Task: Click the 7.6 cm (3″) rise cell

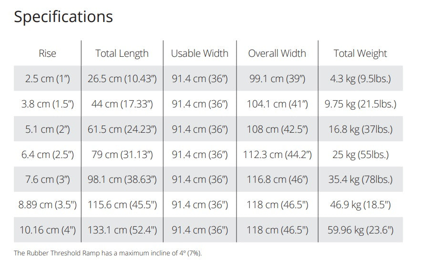Action: 48,180
